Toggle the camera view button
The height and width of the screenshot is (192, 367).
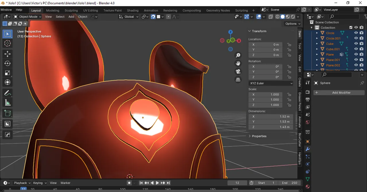pyautogui.click(x=238, y=71)
